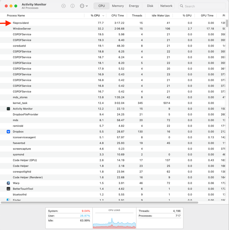Click in the Search input field
Image resolution: width=229 pixels, height=230 pixels.
point(204,6)
